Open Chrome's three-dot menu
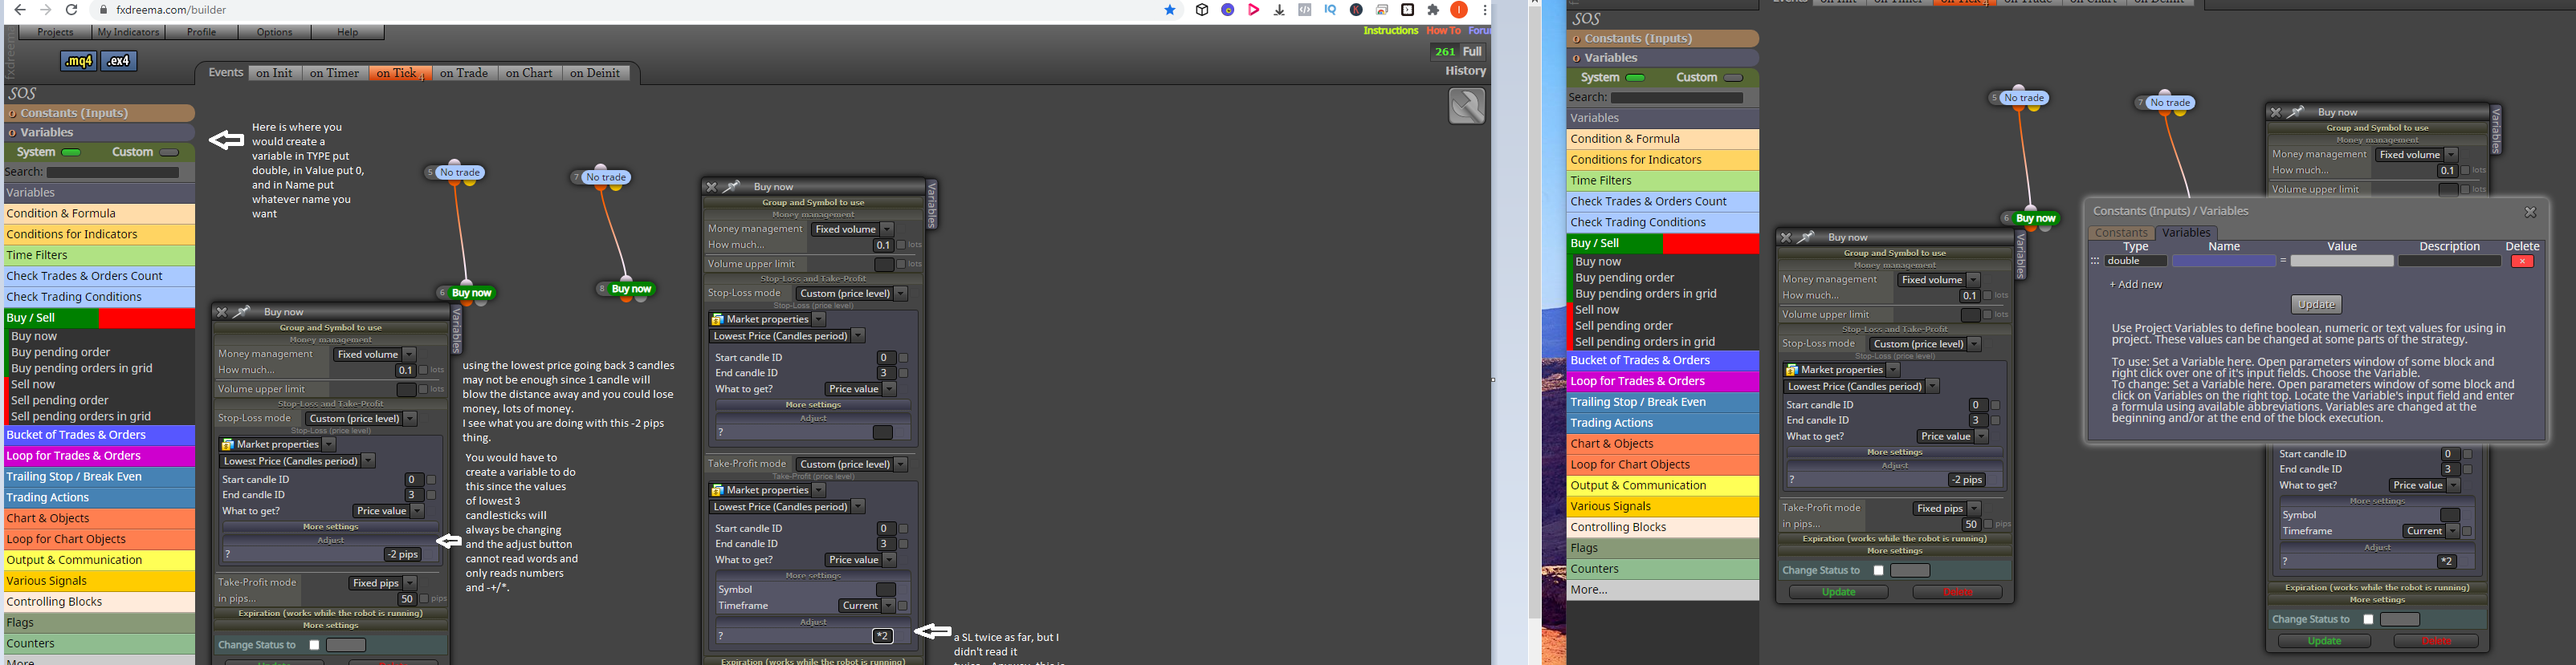 tap(1485, 10)
